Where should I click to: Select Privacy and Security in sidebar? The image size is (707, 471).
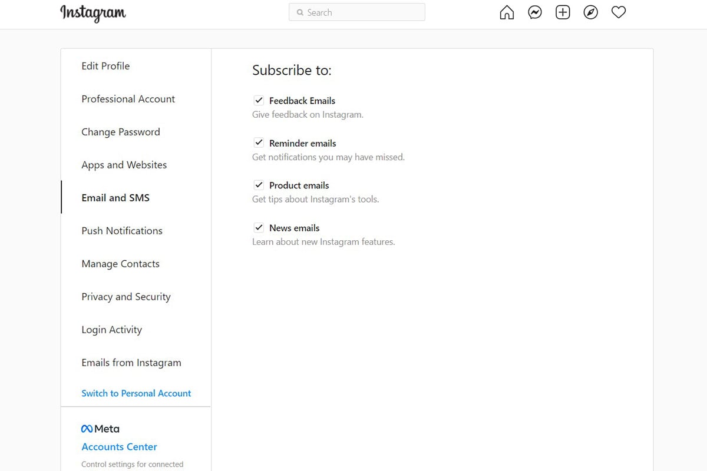coord(126,297)
